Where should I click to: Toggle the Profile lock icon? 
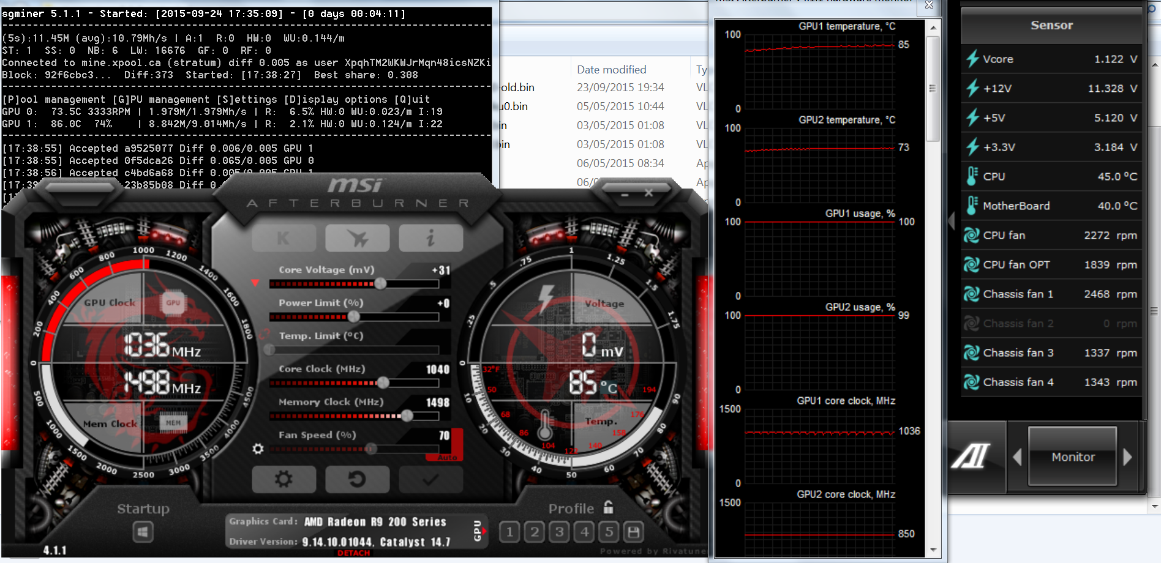point(608,507)
